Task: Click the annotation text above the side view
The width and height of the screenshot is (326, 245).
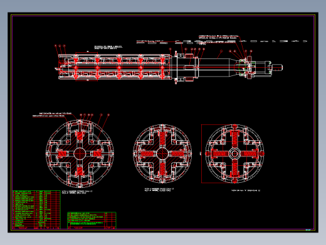Action: point(108,47)
